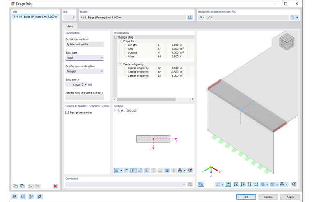Click the copy design strip icon
The height and width of the screenshot is (202, 312).
tap(22, 186)
